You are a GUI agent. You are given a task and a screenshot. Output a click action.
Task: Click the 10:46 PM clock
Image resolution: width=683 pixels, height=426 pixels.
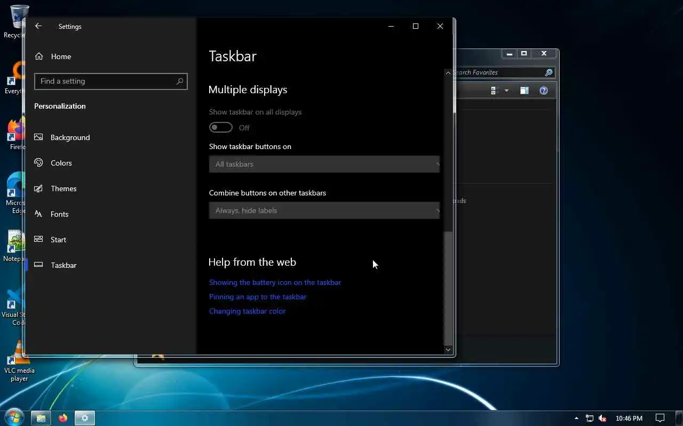tap(629, 419)
